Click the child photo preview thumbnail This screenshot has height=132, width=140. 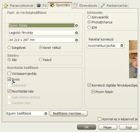(x=133, y=59)
